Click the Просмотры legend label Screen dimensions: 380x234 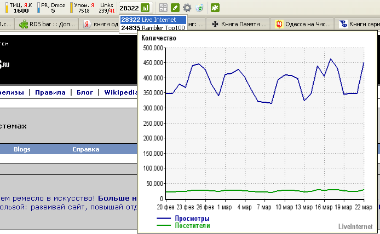coord(192,219)
